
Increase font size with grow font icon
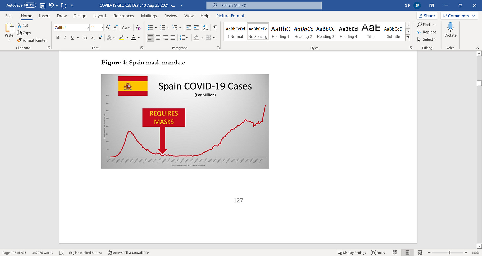point(108,28)
